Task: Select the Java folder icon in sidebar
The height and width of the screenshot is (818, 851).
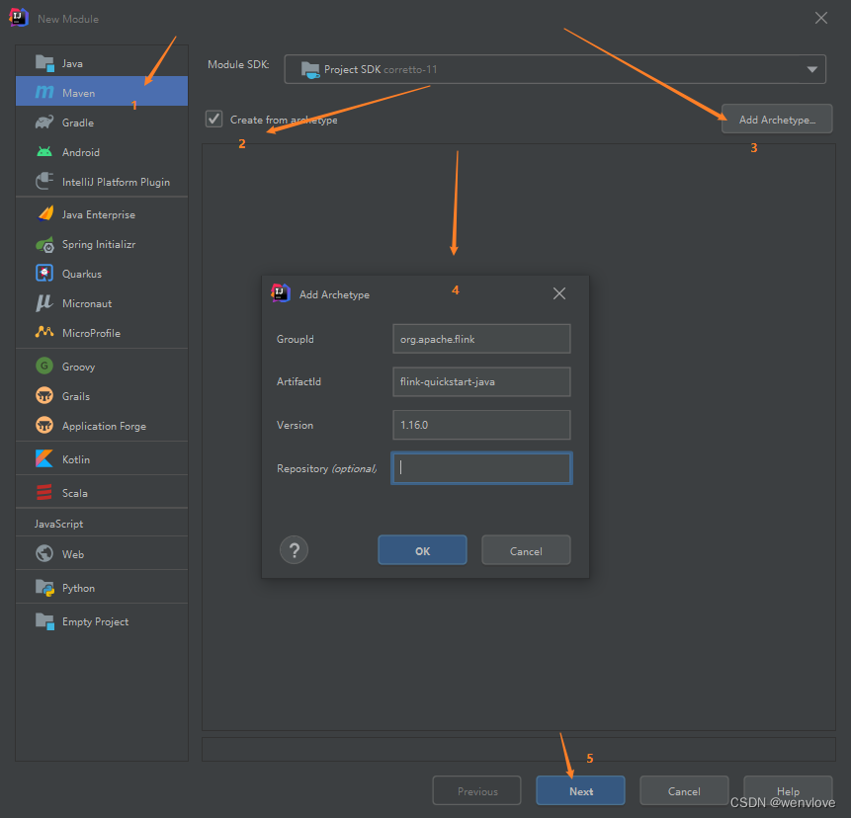Action: [x=44, y=63]
